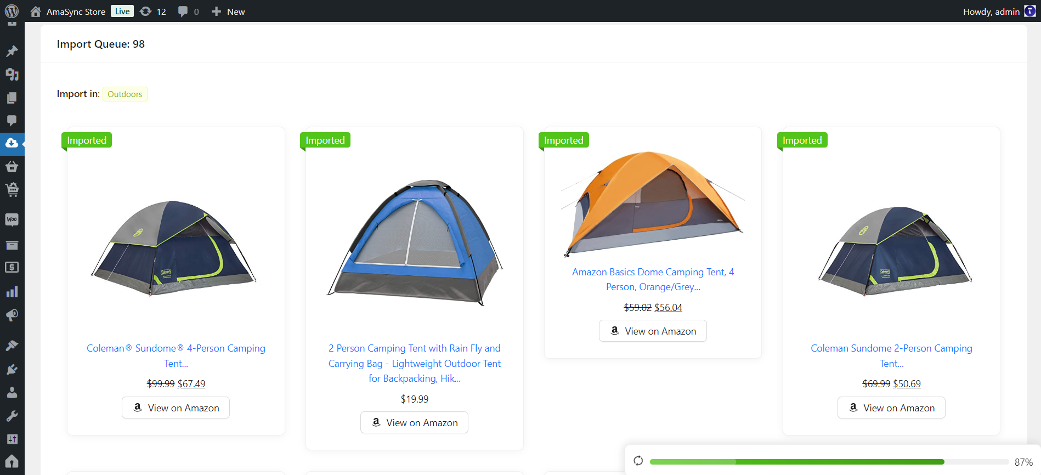Viewport: 1041px width, 475px height.
Task: Click the import progress bar at 87%
Action: coord(829,462)
